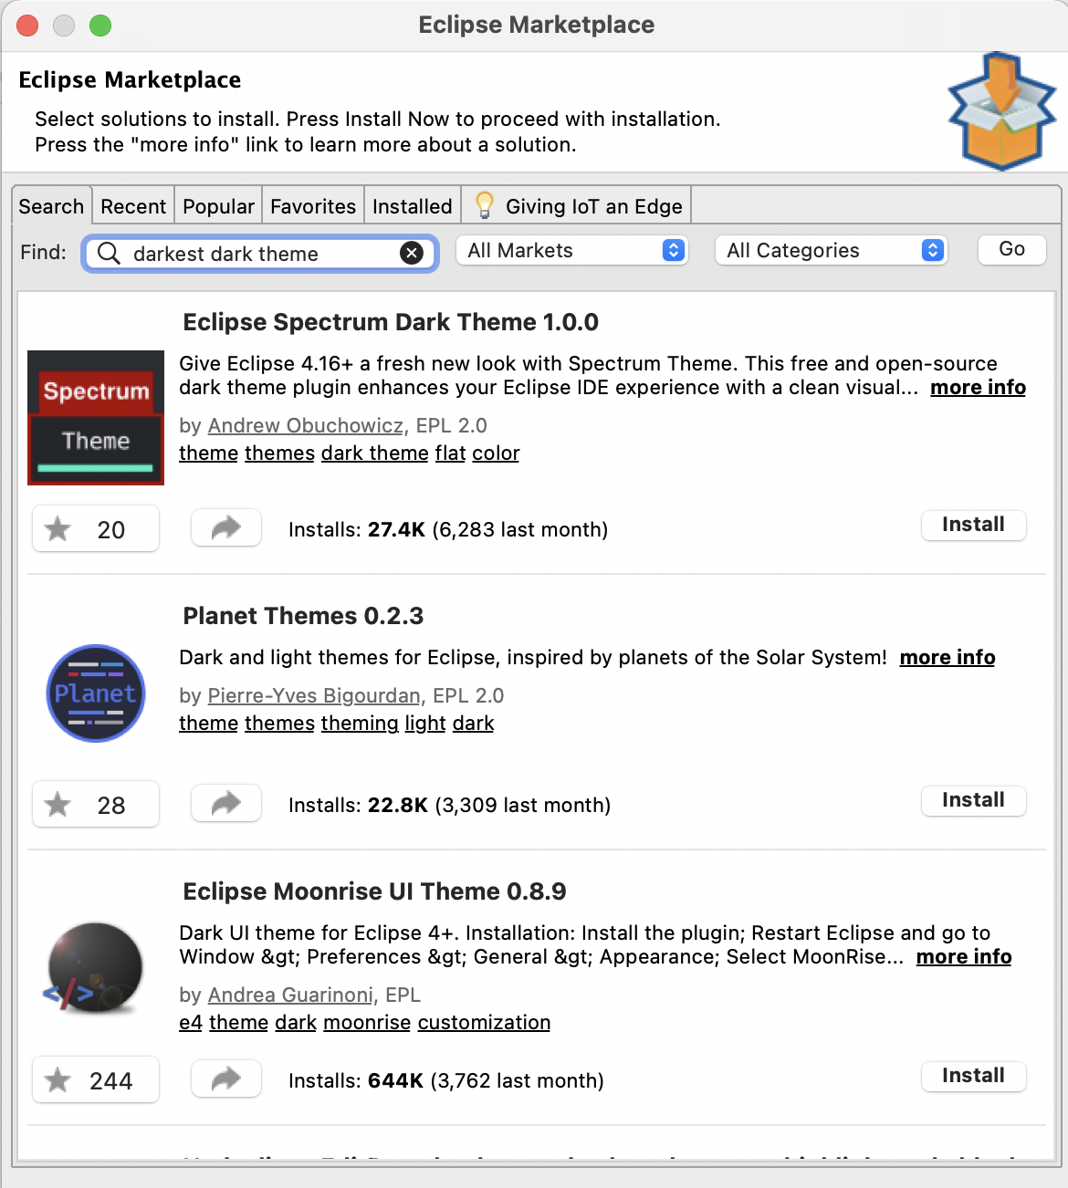Screen dimensions: 1068x1188
Task: Switch to the Installed tab
Action: (x=413, y=206)
